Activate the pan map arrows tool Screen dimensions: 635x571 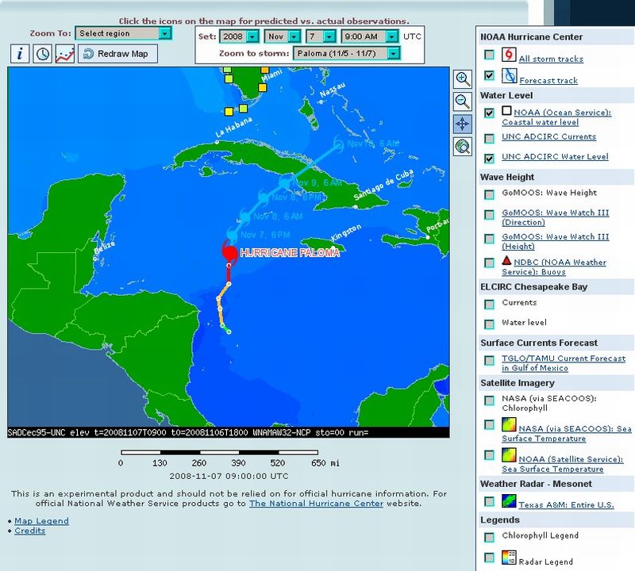click(x=463, y=124)
